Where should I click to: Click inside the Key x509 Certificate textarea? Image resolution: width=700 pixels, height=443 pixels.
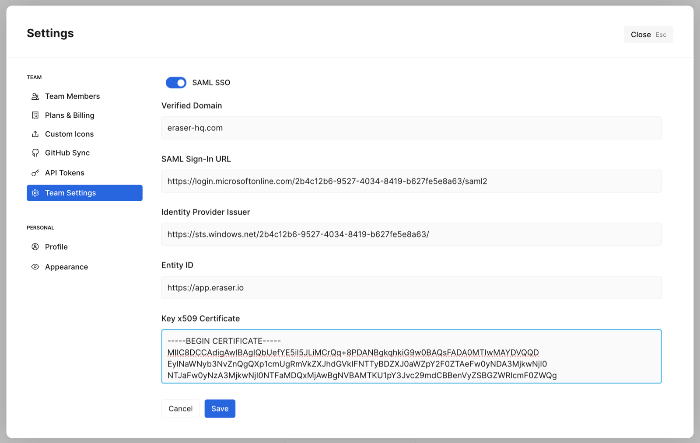coord(411,356)
